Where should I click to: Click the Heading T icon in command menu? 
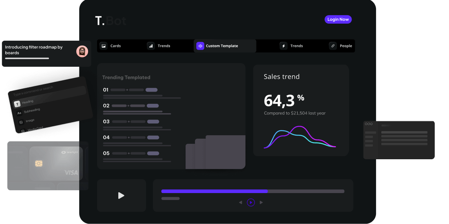tap(17, 104)
